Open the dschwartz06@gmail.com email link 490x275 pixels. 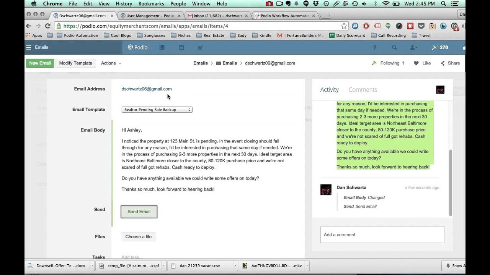(147, 89)
